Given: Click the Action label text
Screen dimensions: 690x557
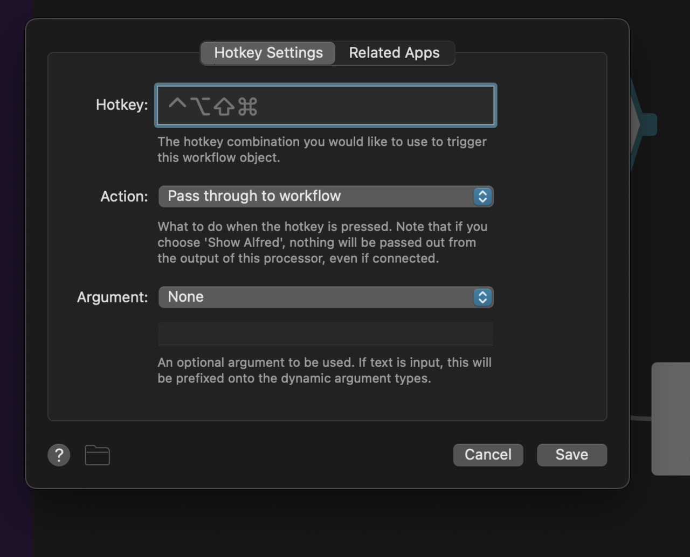Looking at the screenshot, I should [x=123, y=196].
